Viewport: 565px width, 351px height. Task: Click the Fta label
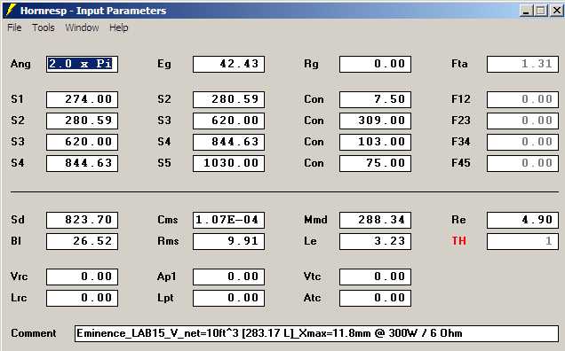click(x=459, y=64)
